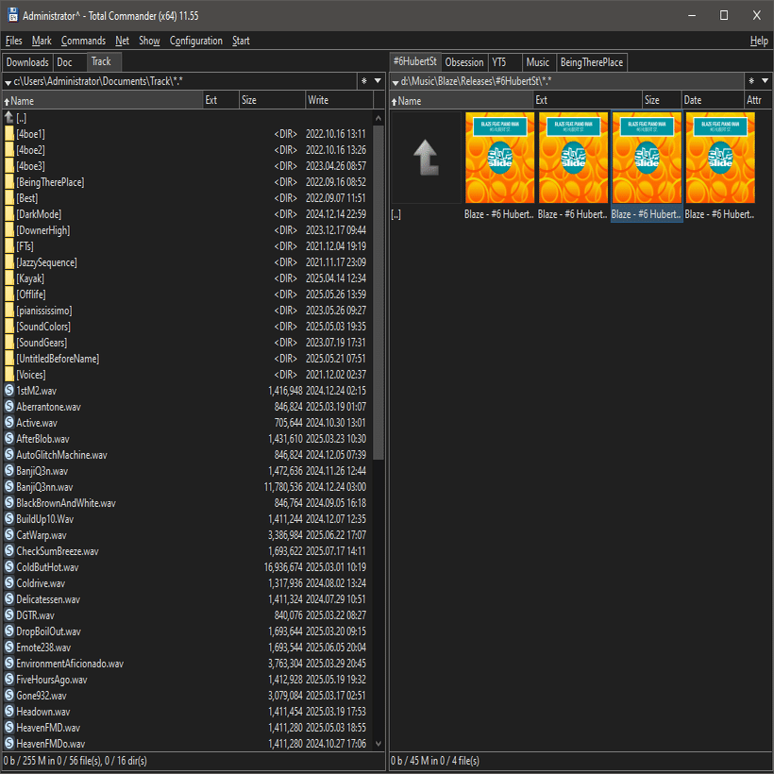Open right panel directory history dropdown arrow
Screen dimensions: 774x774
tap(766, 81)
